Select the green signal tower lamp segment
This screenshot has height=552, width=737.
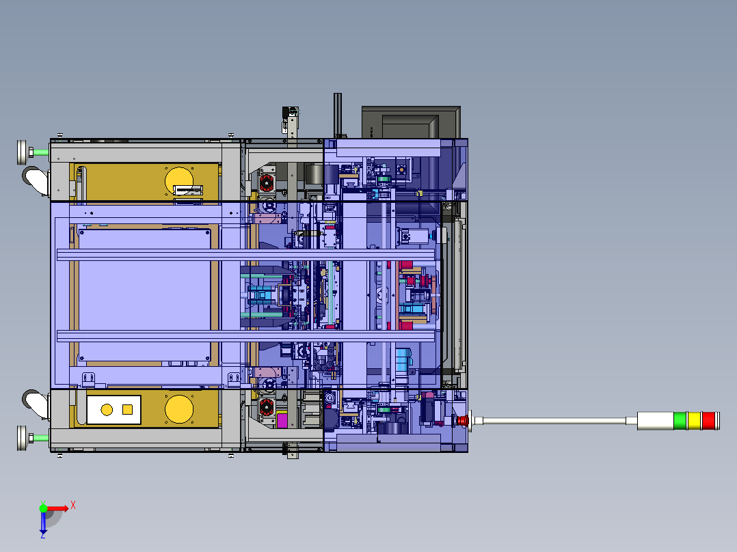[680, 421]
